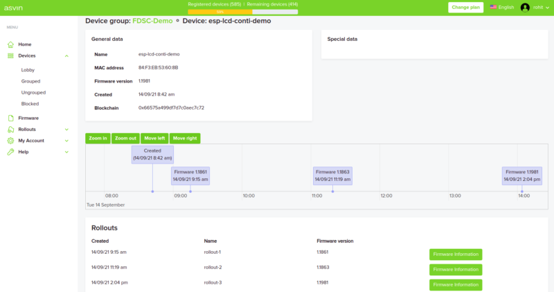Open the FDSC-Demo device group link
The image size is (554, 292).
pyautogui.click(x=152, y=21)
